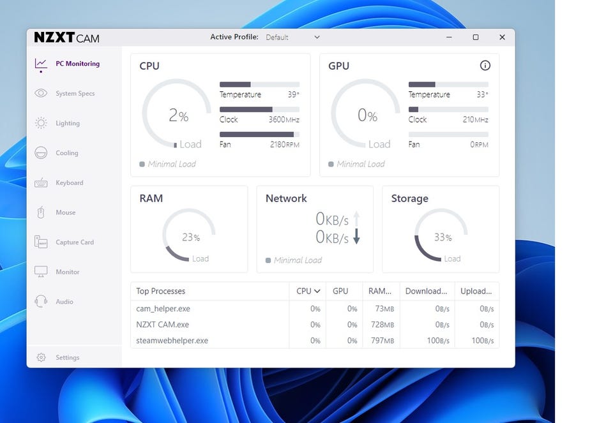
Task: Click Minimal Load status in Network card
Action: 294,260
